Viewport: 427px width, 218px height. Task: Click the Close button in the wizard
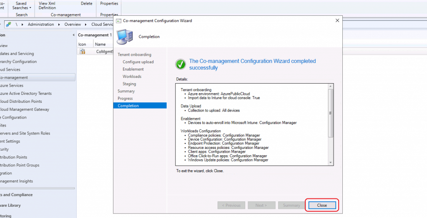(x=322, y=205)
